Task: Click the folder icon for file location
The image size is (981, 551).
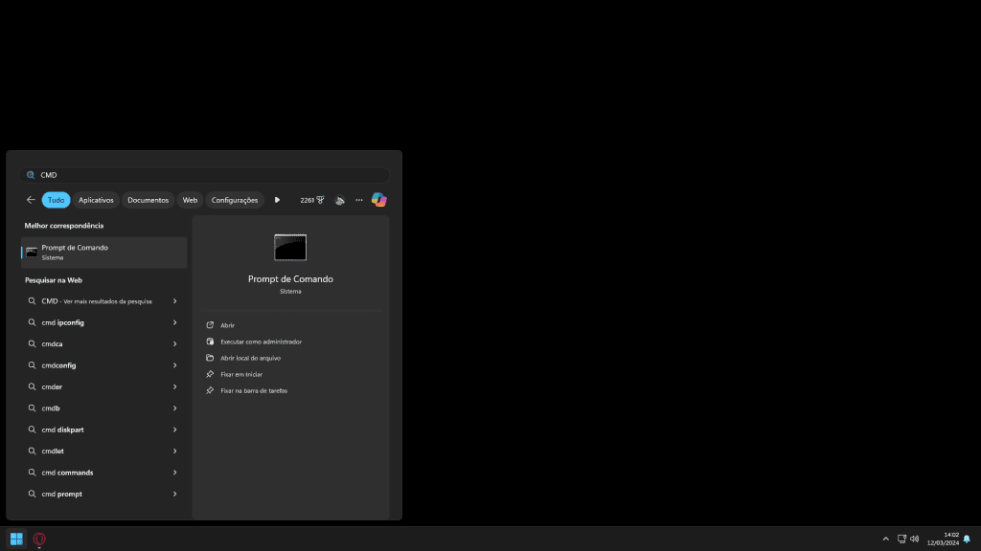Action: coord(210,358)
